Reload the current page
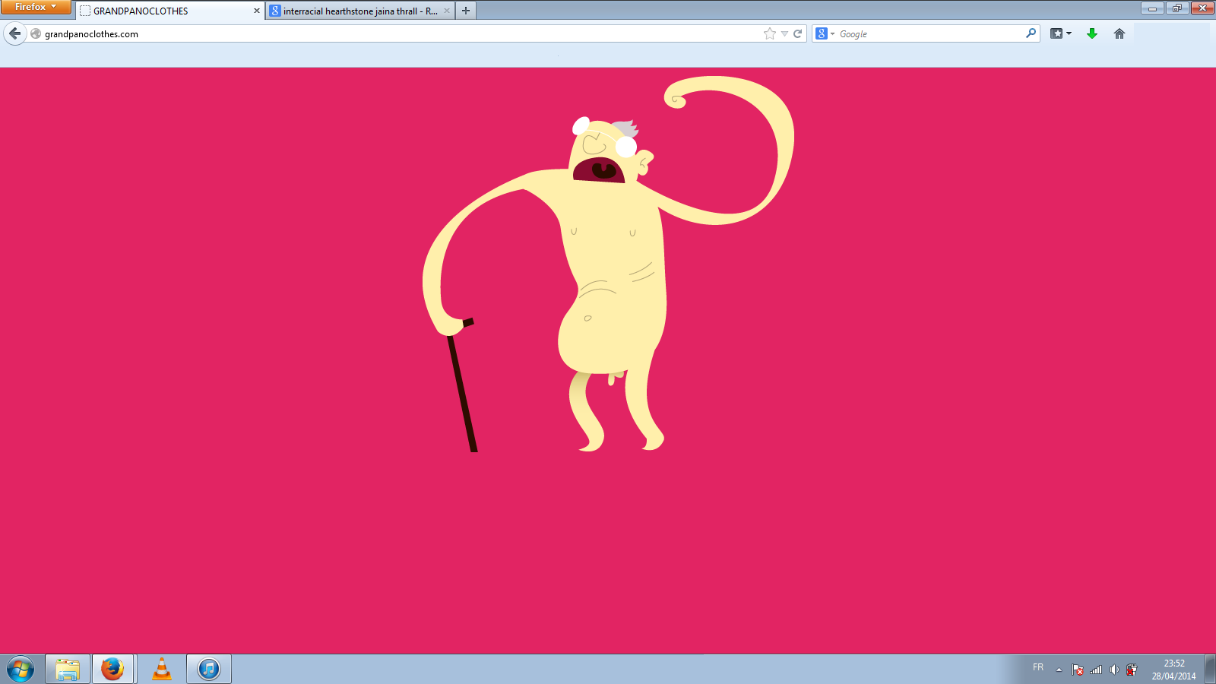This screenshot has height=684, width=1216. 798,33
